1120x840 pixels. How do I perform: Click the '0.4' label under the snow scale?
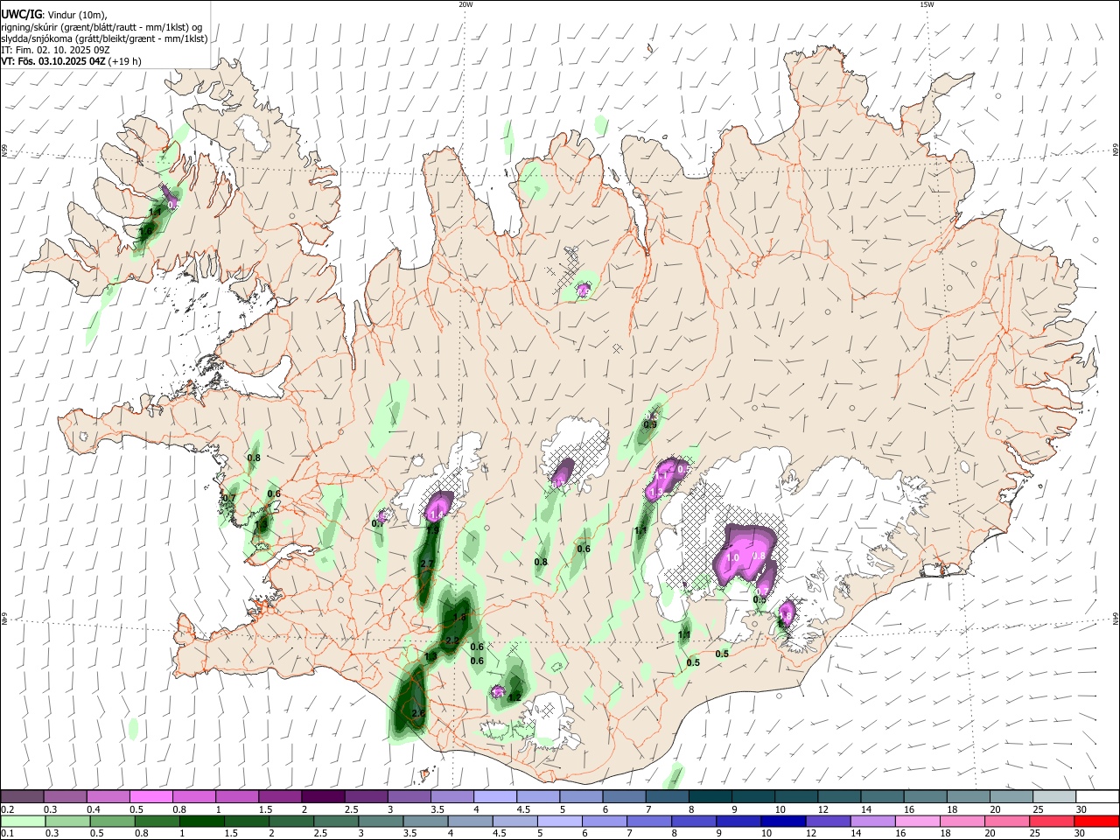(x=94, y=809)
